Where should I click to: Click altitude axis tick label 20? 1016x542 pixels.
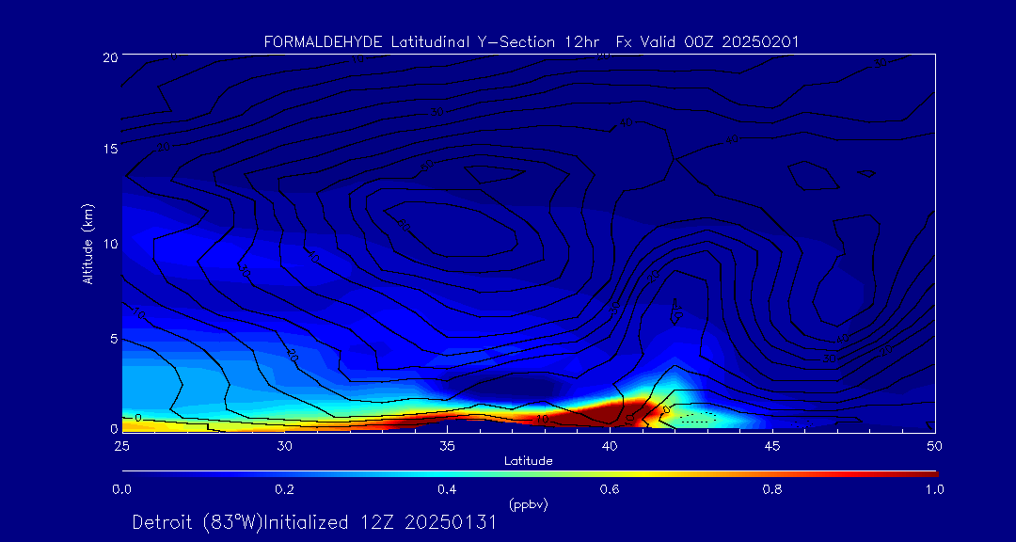109,56
